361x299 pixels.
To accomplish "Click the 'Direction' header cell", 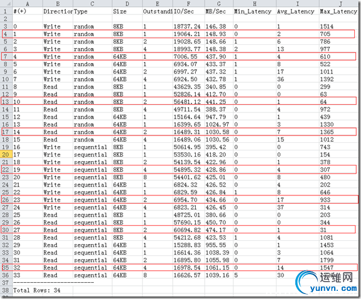I will click(x=58, y=11).
